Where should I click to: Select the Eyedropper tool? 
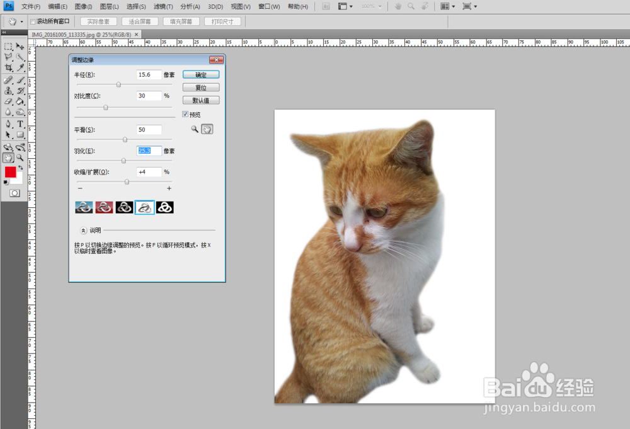tap(20, 67)
